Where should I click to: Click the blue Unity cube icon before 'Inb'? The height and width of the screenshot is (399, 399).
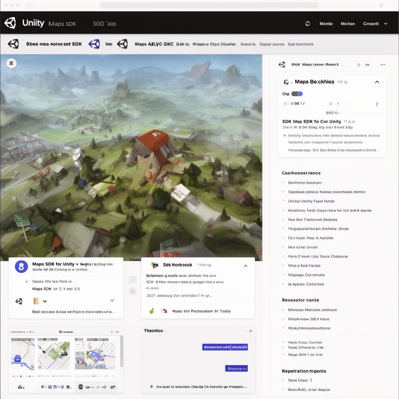(x=94, y=44)
